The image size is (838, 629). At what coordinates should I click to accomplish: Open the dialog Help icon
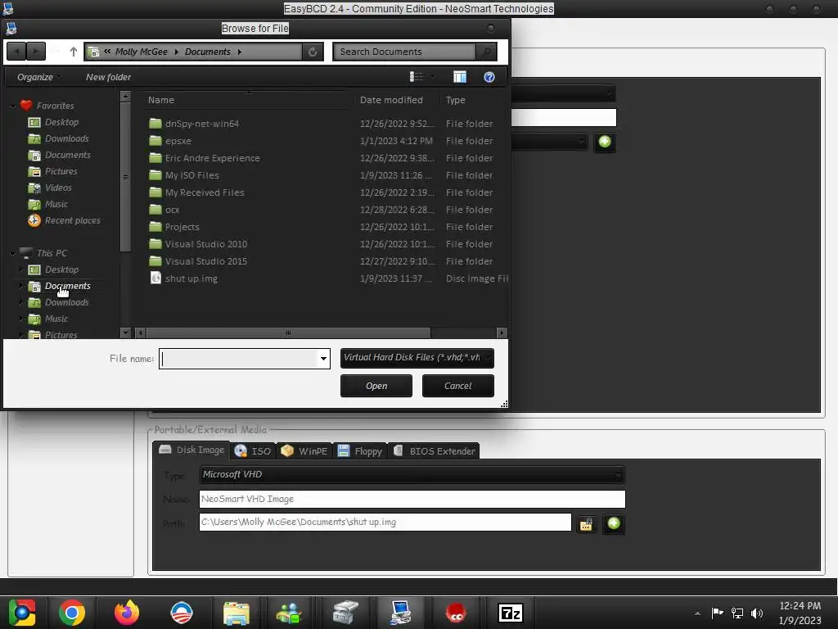click(x=489, y=77)
